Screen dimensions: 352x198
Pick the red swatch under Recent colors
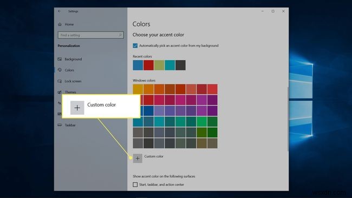[x=148, y=65]
